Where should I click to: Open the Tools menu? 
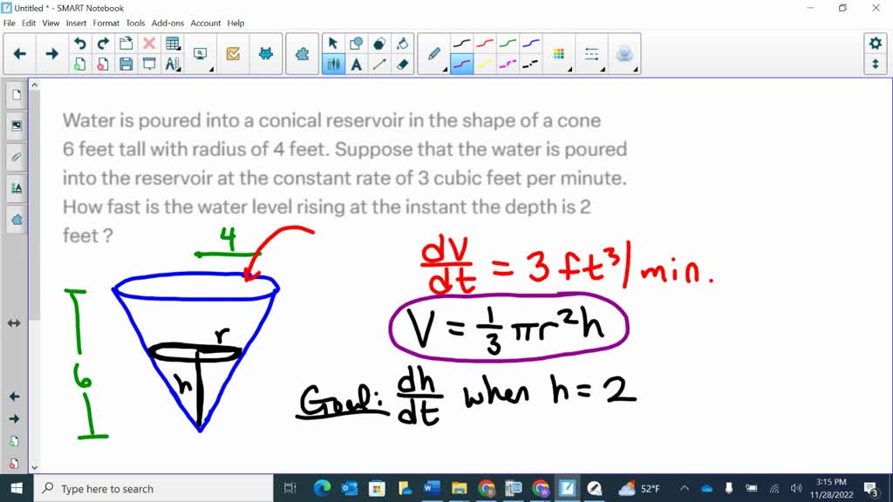click(x=134, y=24)
